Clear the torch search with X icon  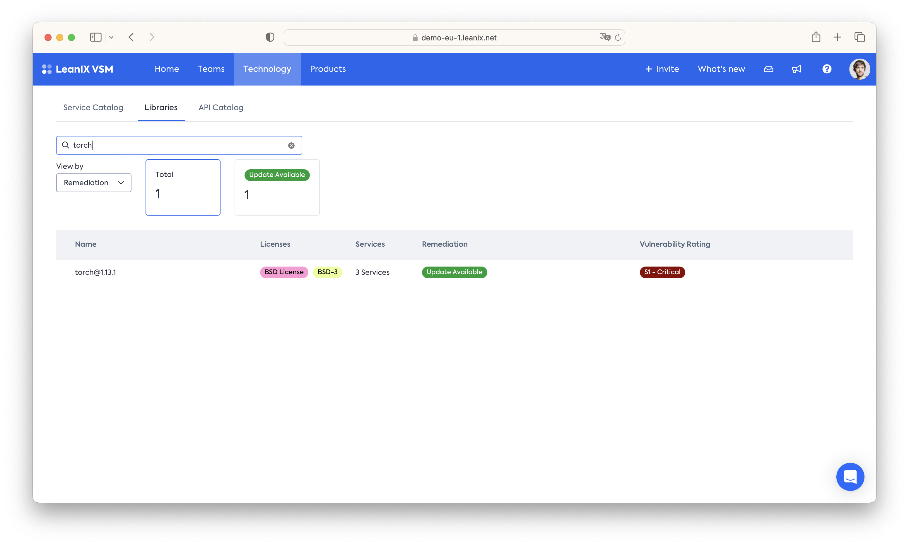pyautogui.click(x=291, y=145)
